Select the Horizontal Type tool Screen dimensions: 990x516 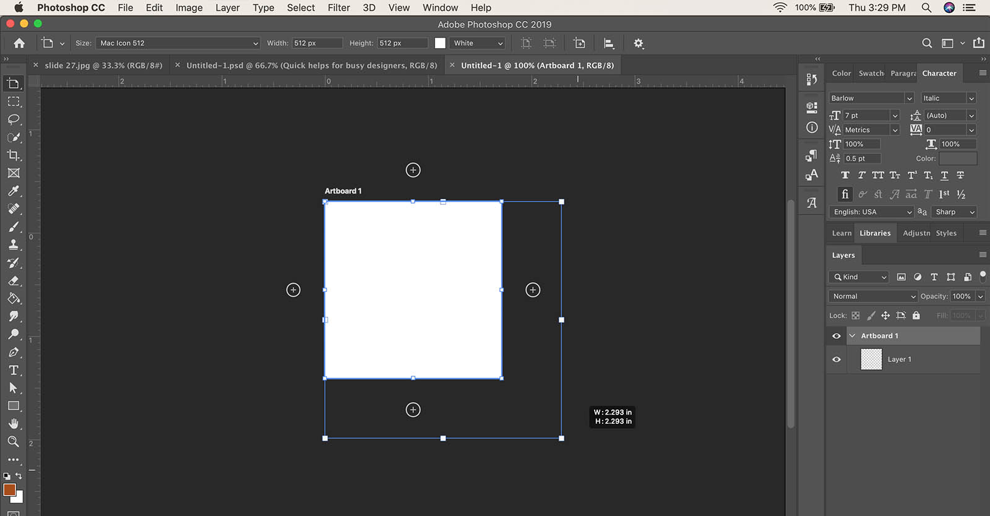(x=14, y=370)
